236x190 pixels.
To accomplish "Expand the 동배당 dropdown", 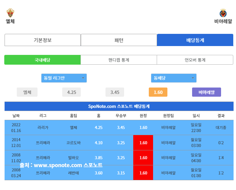I will tap(173, 78).
